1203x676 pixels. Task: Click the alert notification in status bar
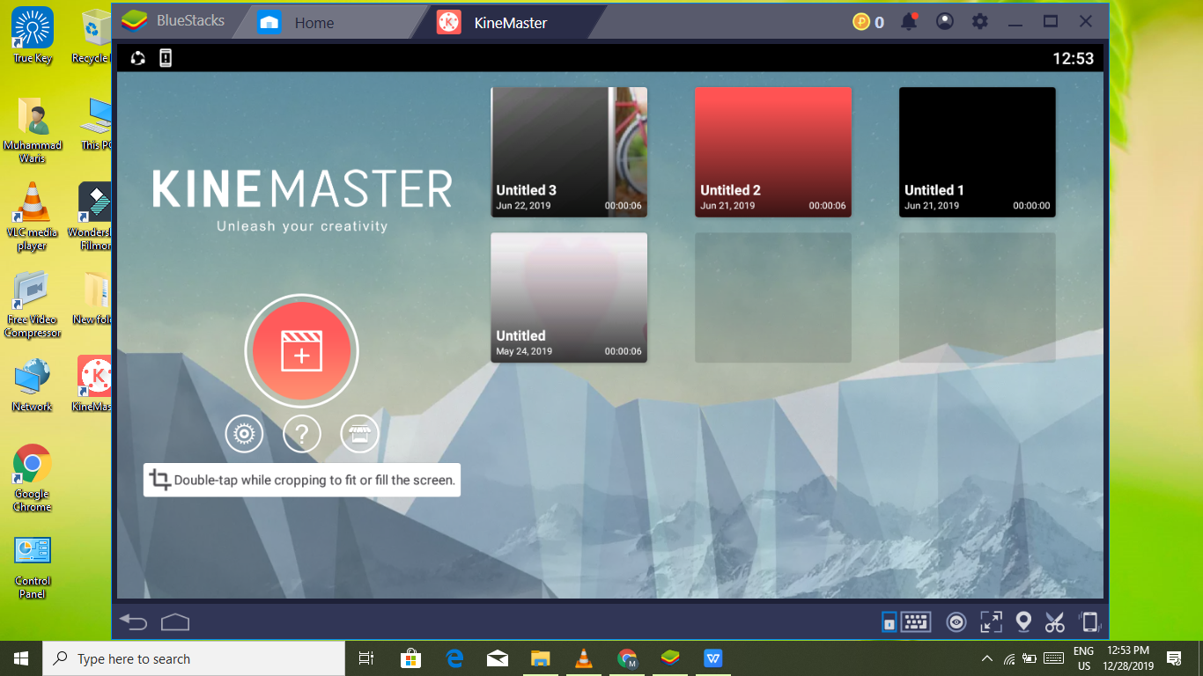click(166, 58)
